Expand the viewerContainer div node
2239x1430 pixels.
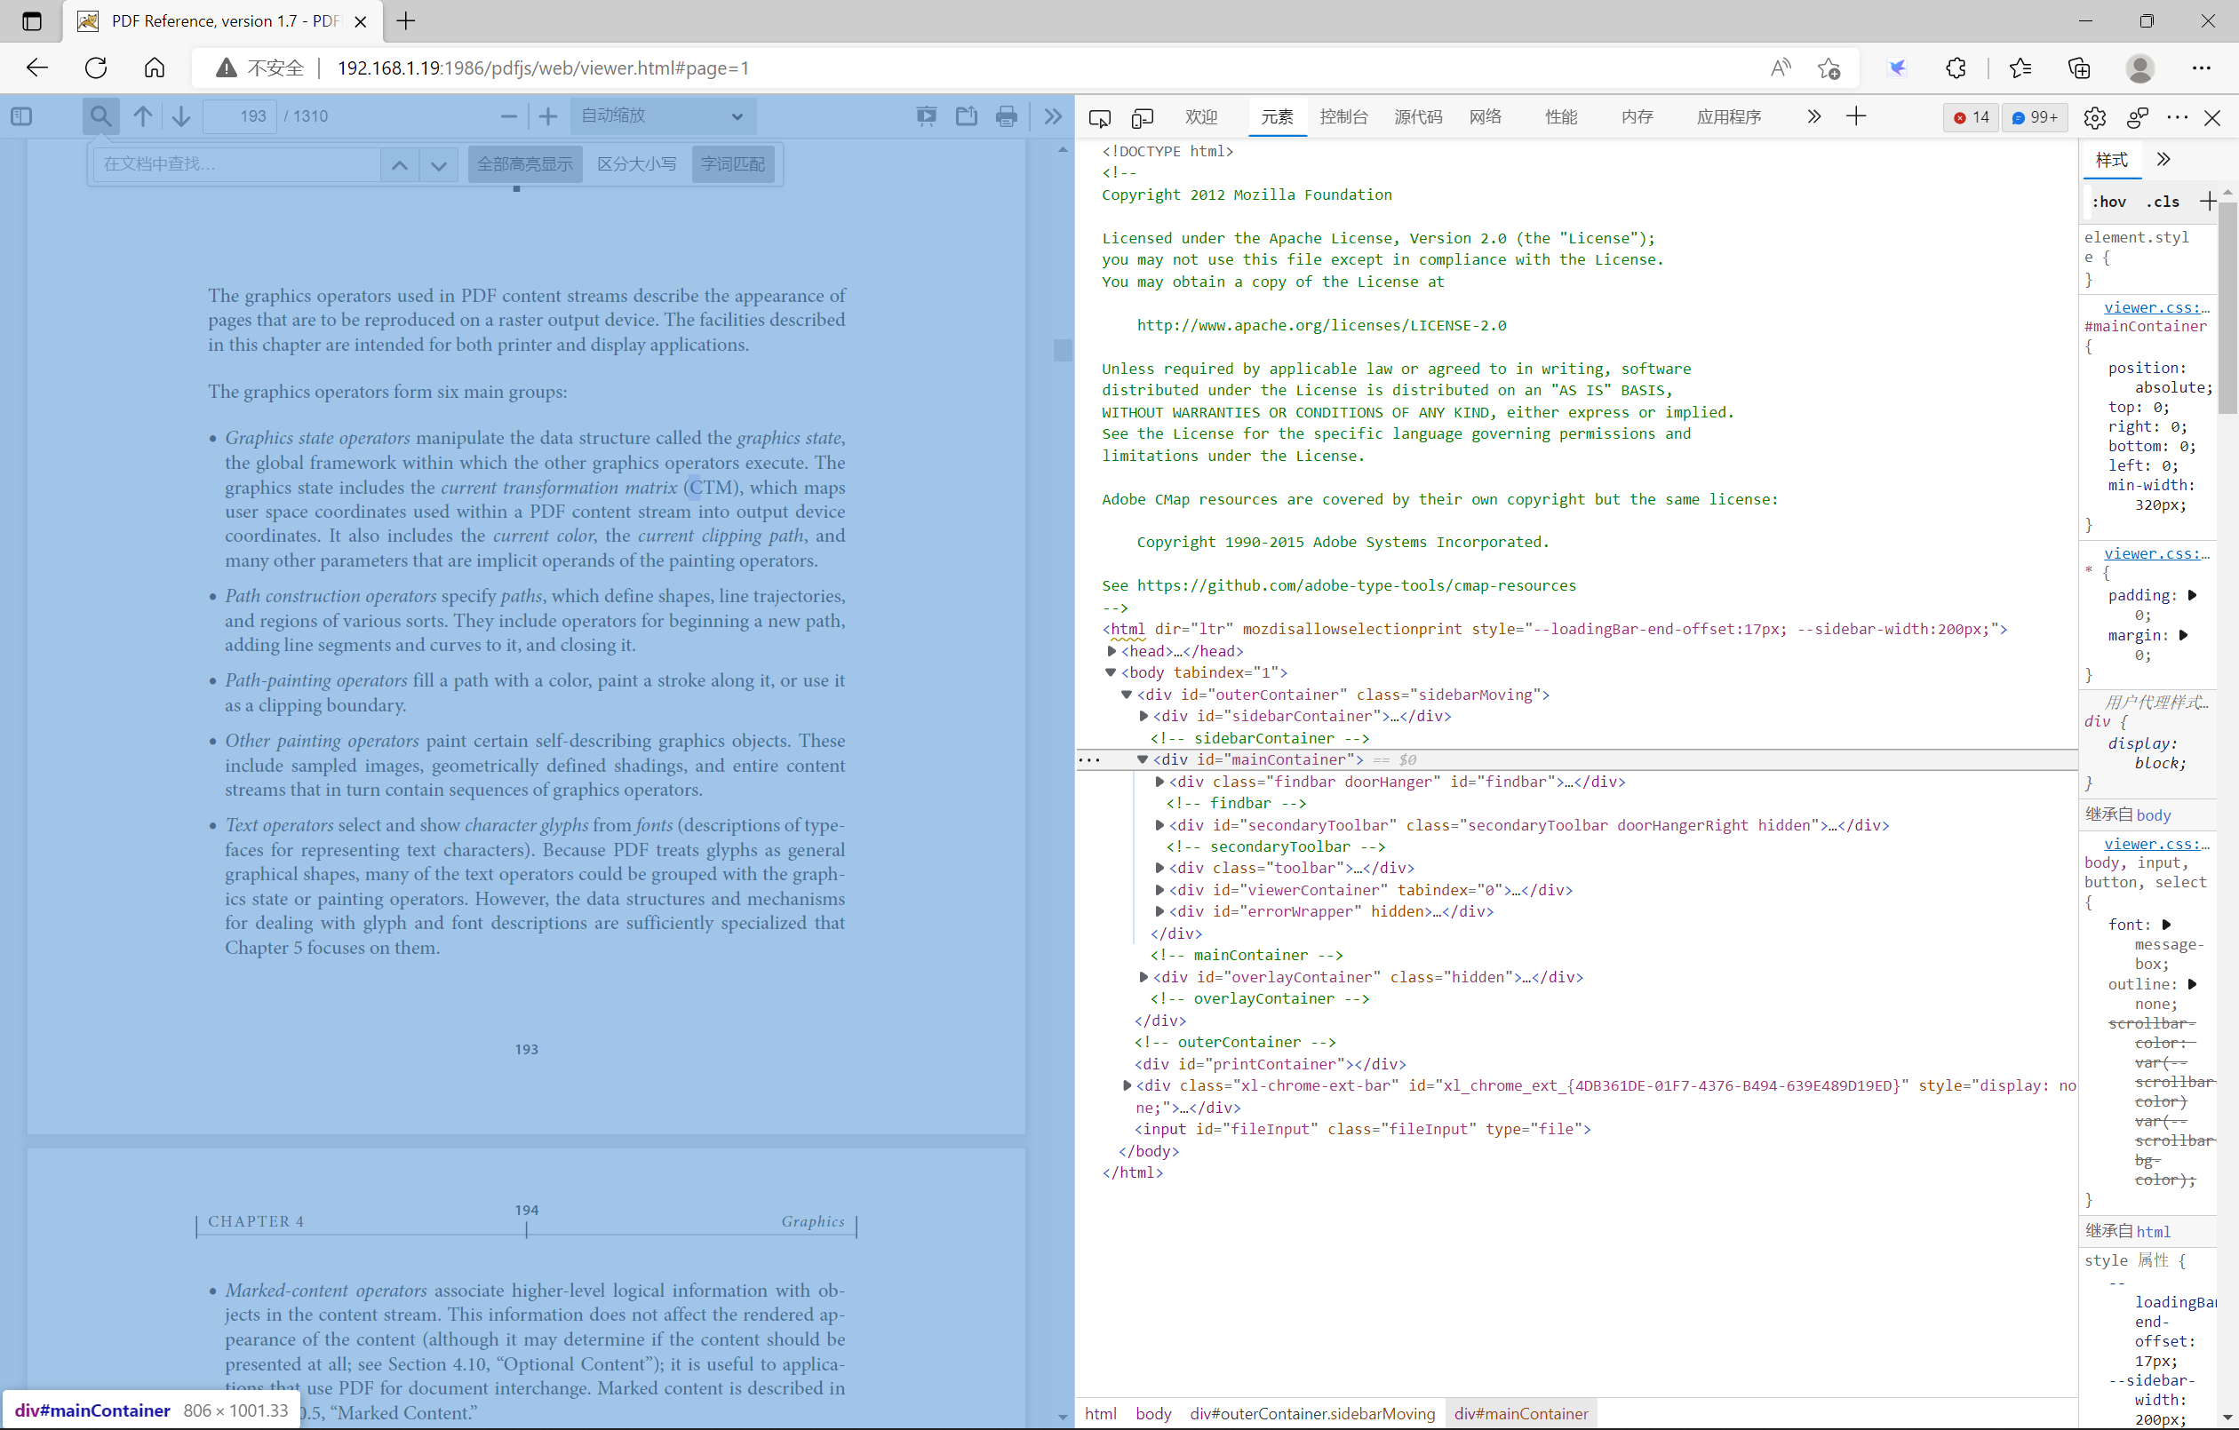point(1159,890)
